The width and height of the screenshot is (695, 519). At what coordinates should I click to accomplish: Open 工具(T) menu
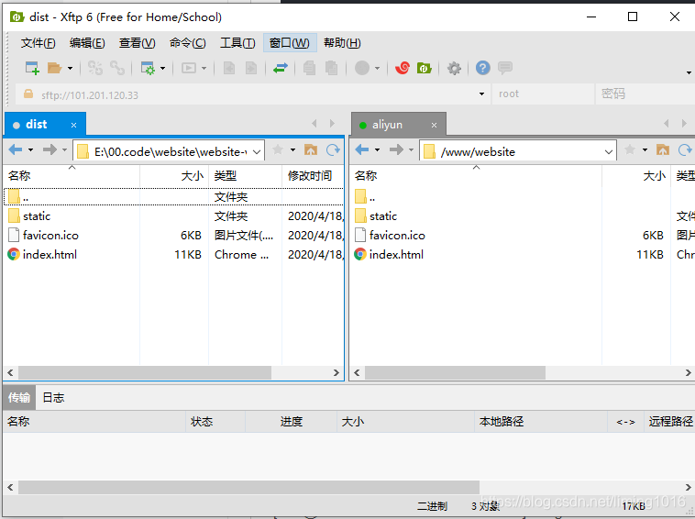click(237, 43)
